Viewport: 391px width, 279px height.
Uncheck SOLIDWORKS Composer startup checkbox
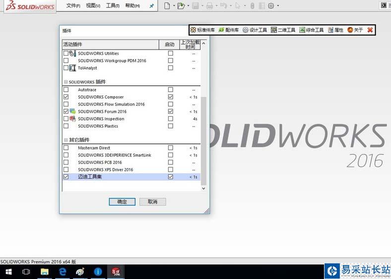tap(171, 97)
